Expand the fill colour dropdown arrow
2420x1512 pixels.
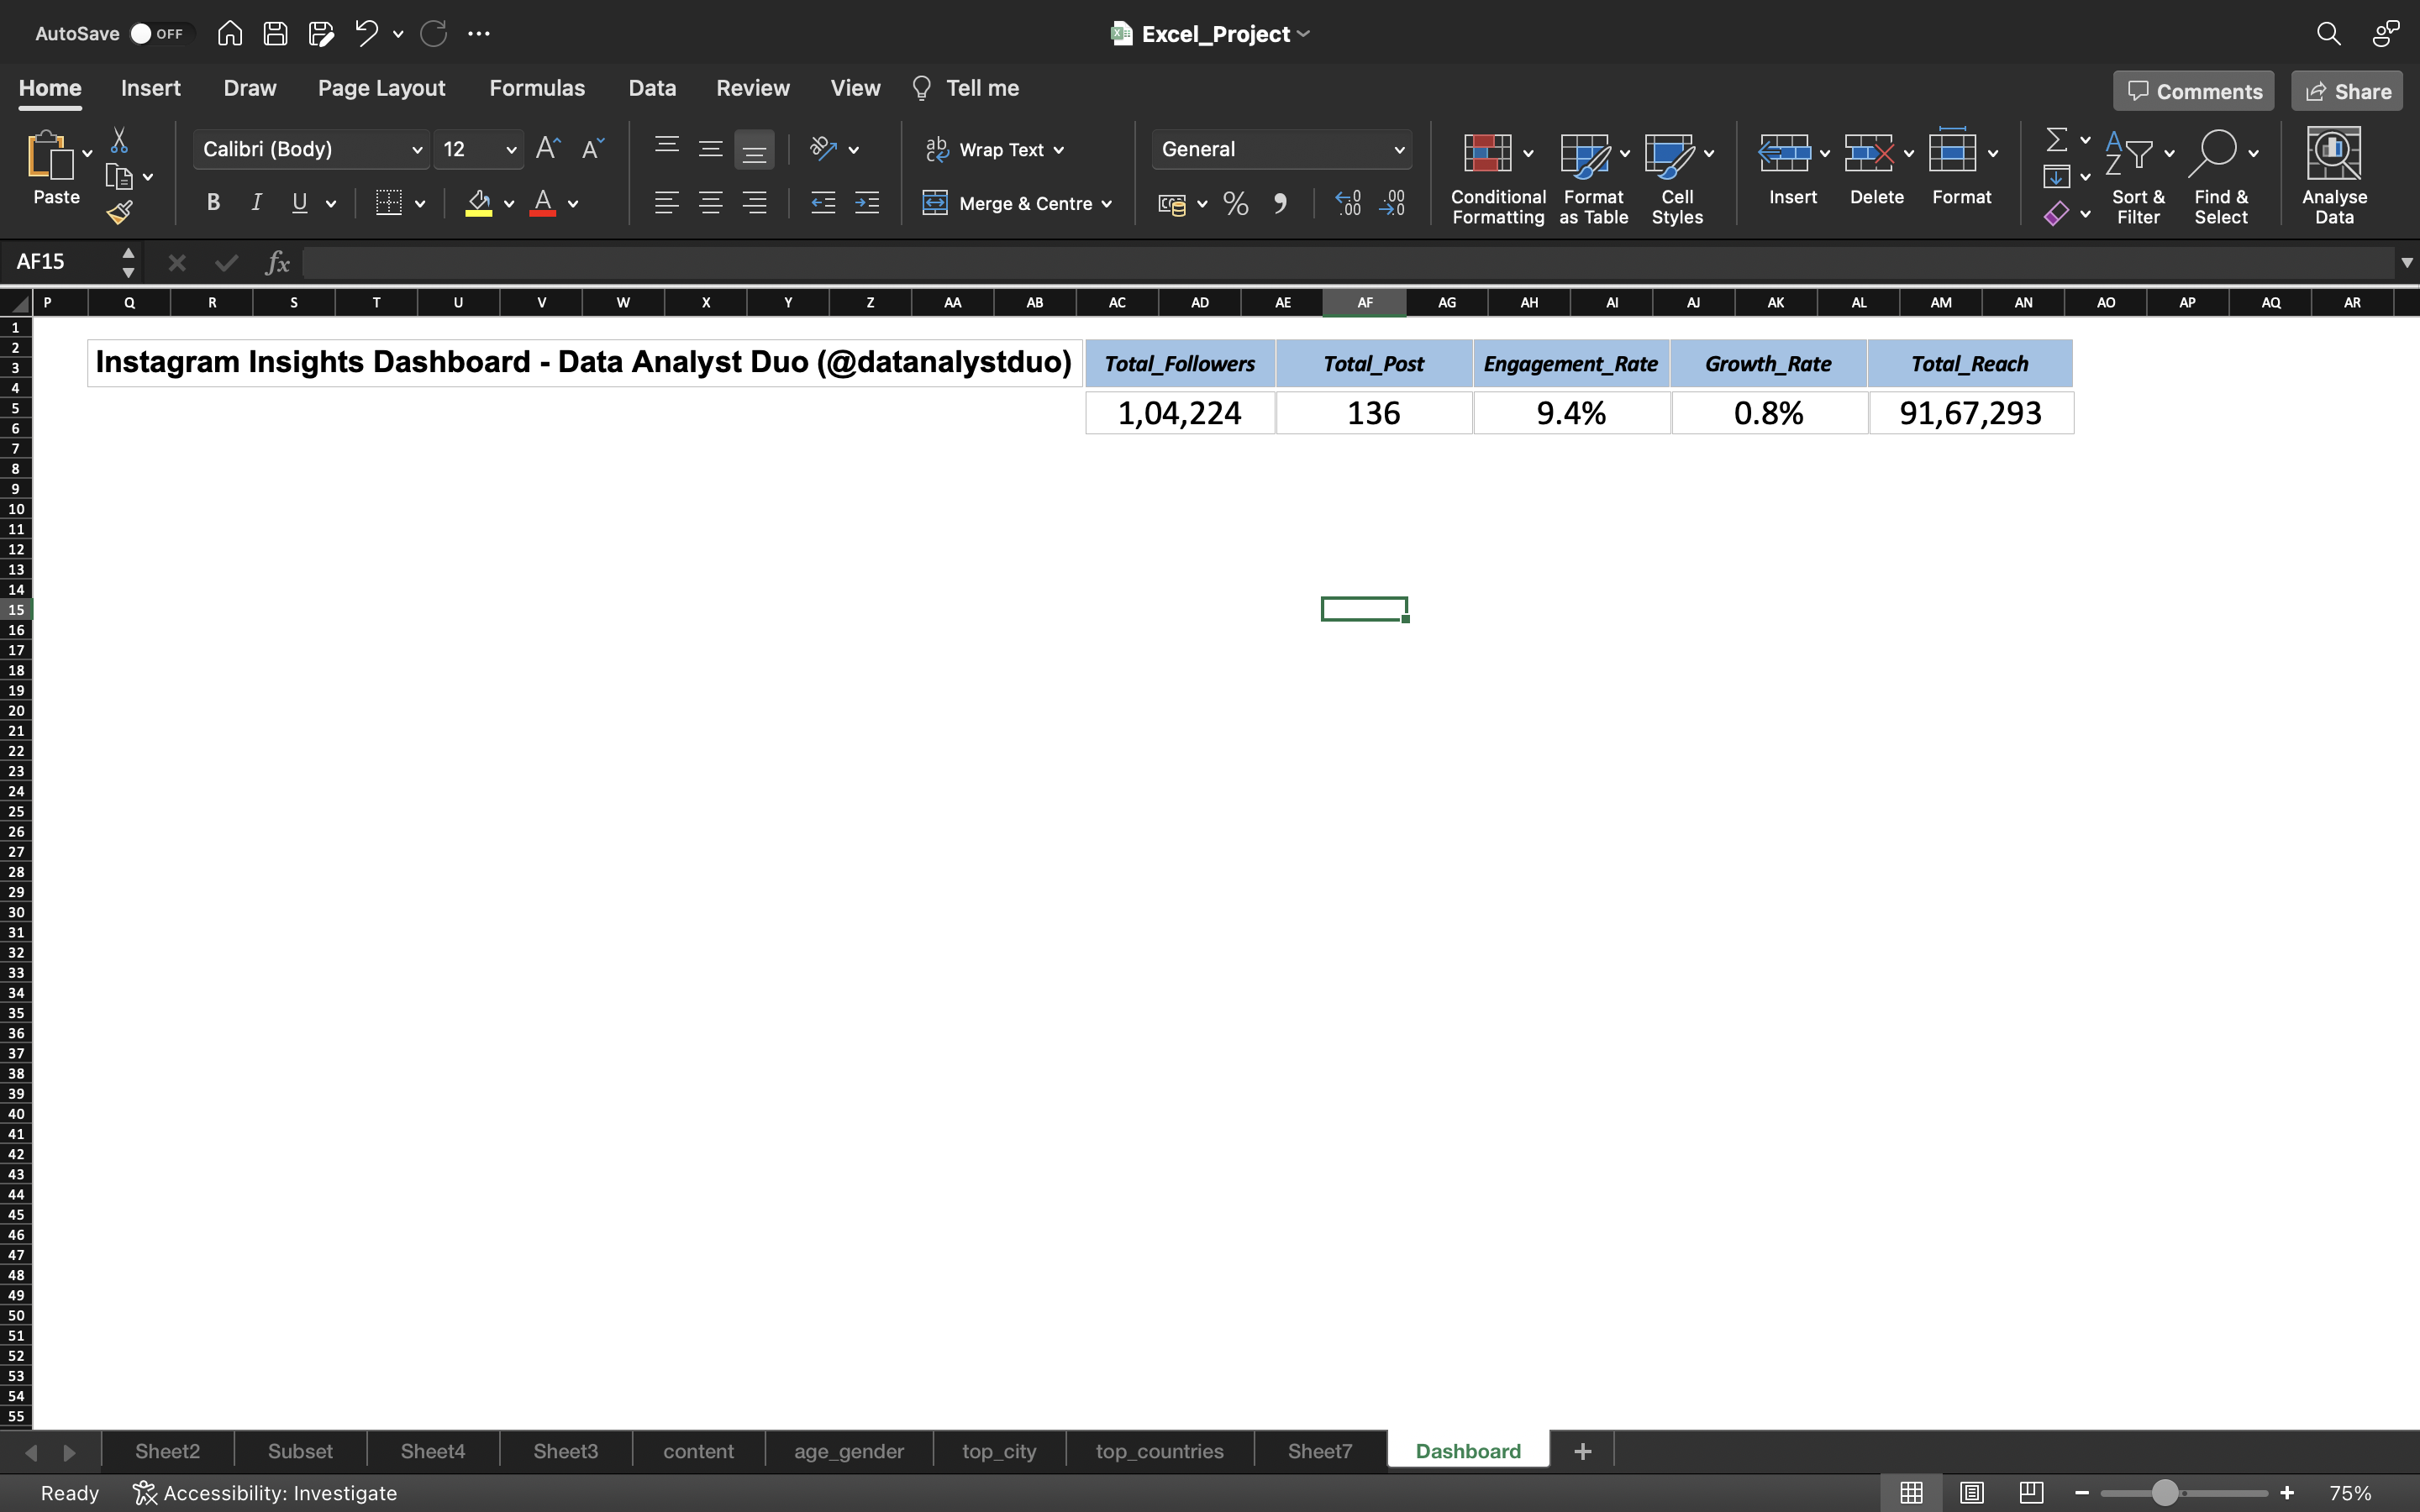(x=509, y=204)
